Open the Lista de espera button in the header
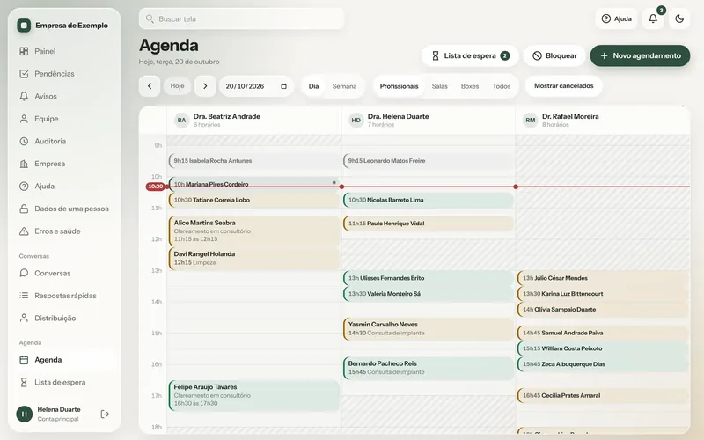This screenshot has width=704, height=440. [x=470, y=55]
